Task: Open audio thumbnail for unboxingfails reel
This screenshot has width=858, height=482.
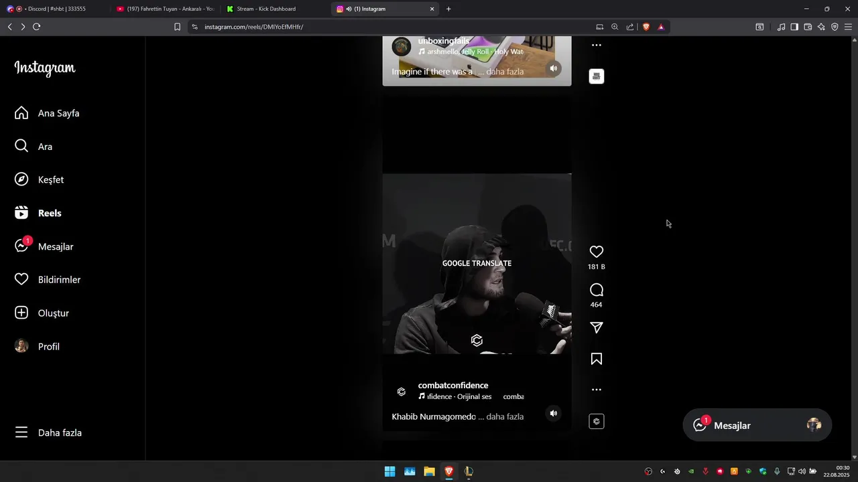Action: pos(596,76)
